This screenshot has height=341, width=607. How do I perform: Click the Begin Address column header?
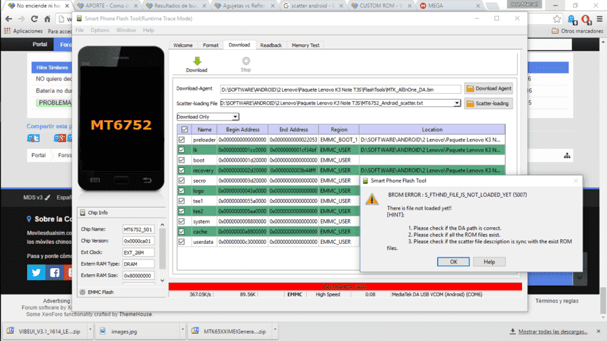(x=242, y=129)
